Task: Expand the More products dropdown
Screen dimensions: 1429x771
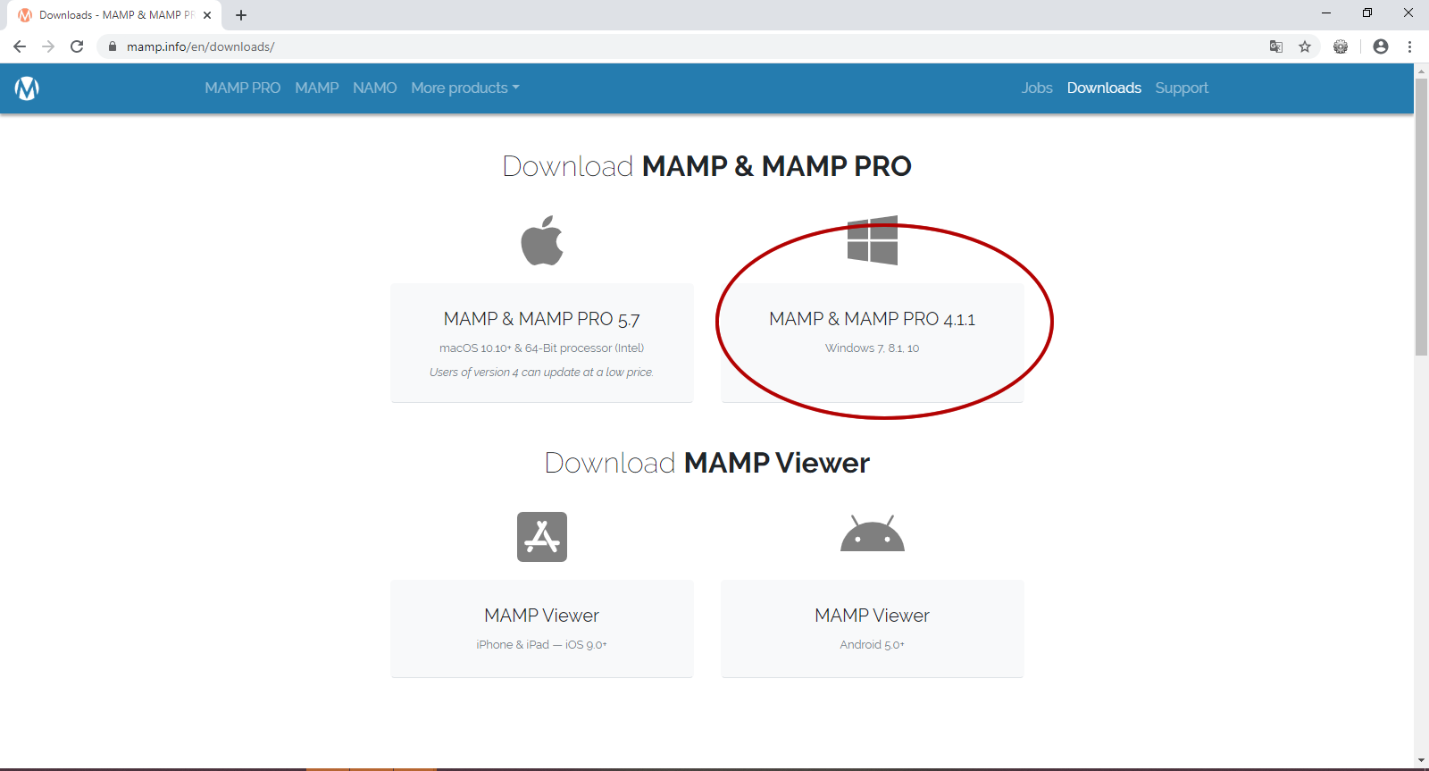Action: click(465, 88)
